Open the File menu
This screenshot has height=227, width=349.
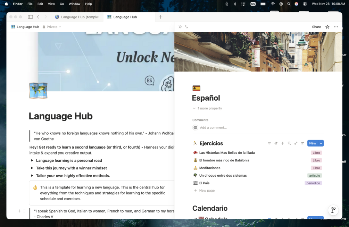click(30, 4)
